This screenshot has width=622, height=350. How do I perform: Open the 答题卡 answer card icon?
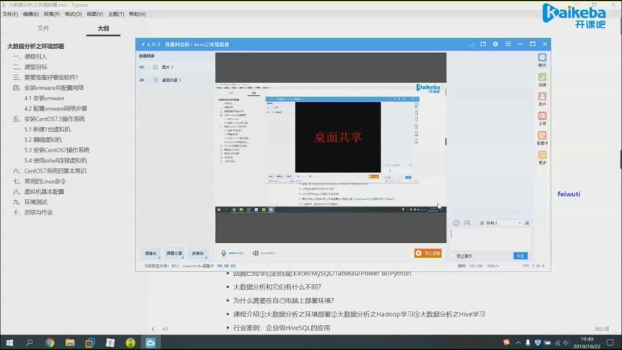[542, 138]
